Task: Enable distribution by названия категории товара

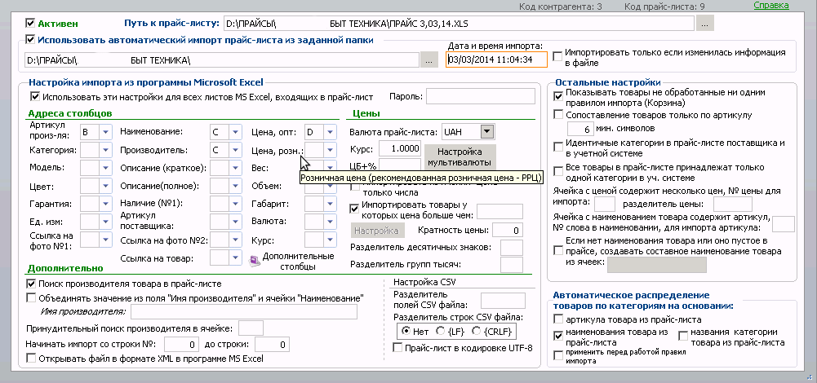Action: click(682, 337)
